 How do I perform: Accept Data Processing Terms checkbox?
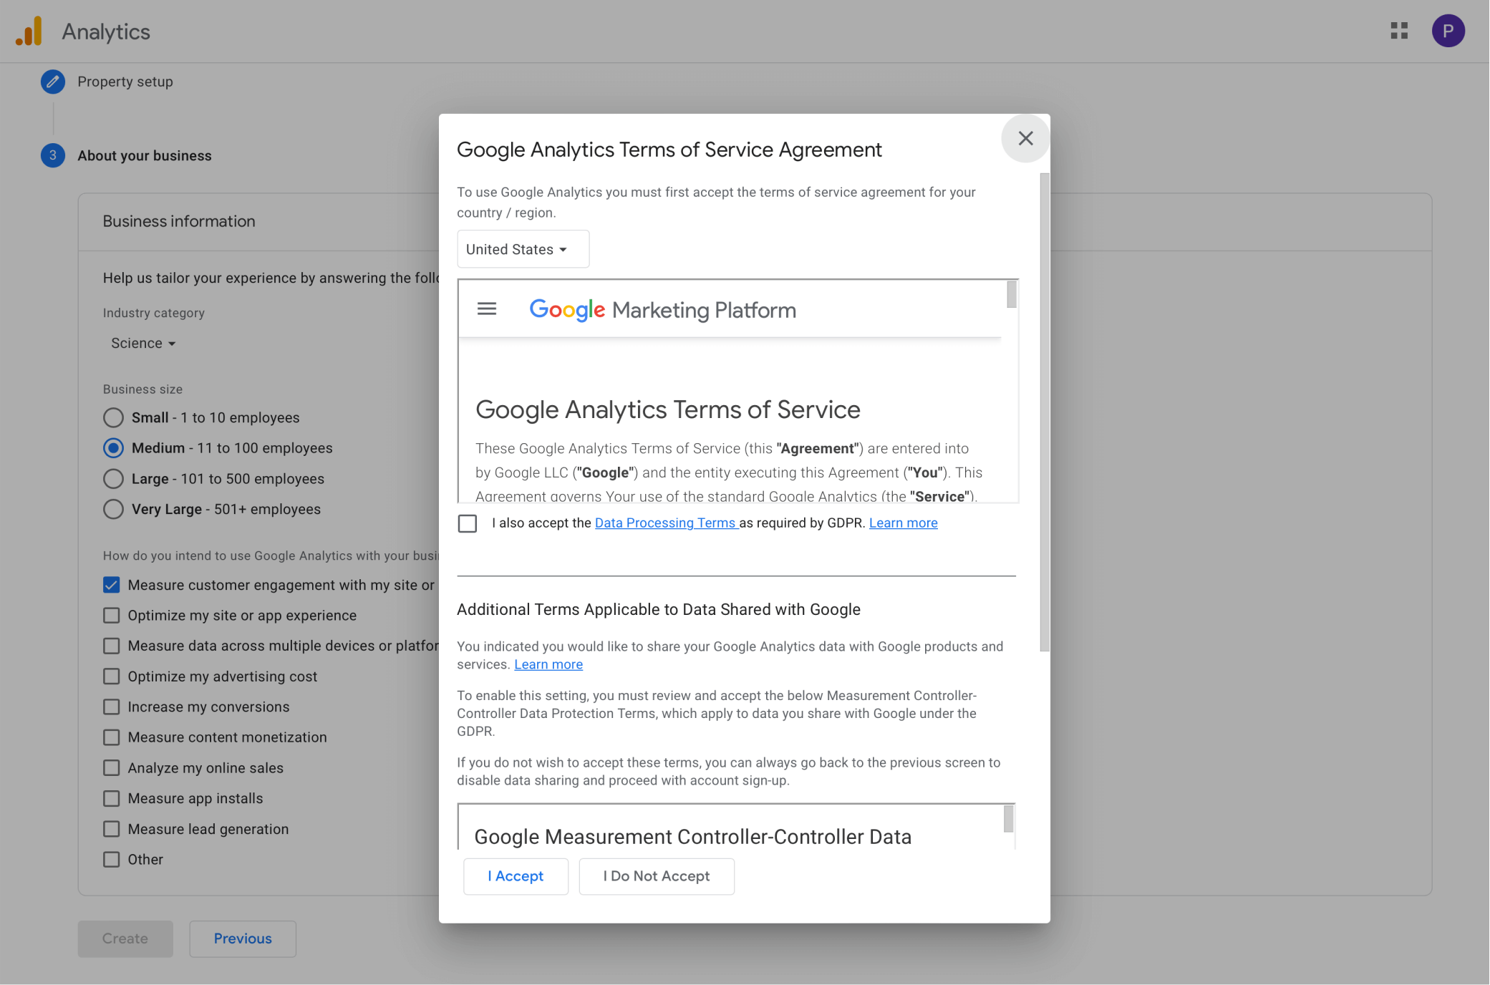click(x=468, y=524)
